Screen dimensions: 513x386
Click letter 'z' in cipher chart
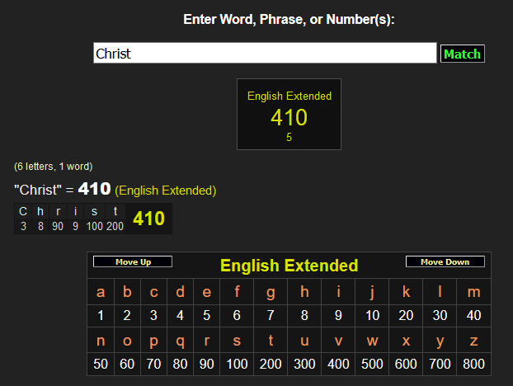coord(473,340)
